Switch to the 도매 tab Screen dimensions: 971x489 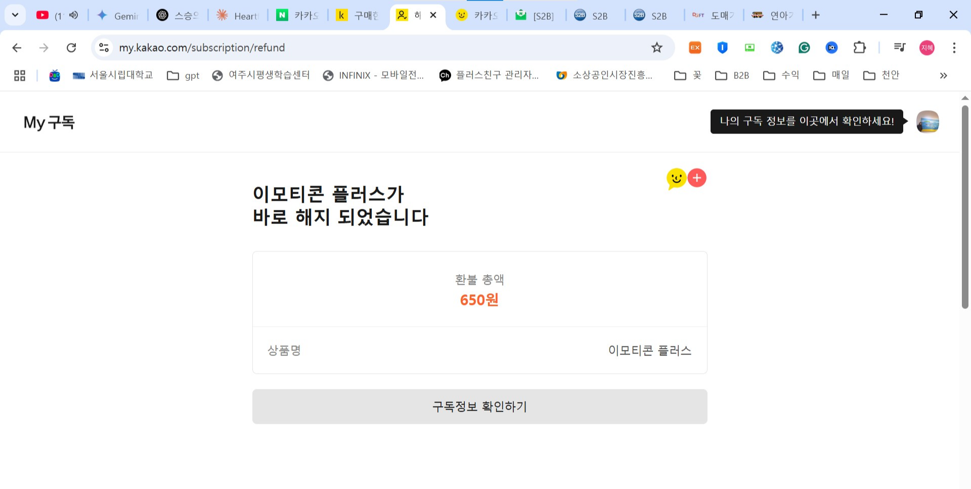713,16
